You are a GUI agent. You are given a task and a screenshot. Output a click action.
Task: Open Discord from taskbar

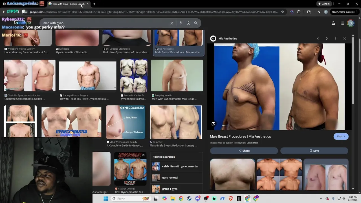tap(198, 198)
